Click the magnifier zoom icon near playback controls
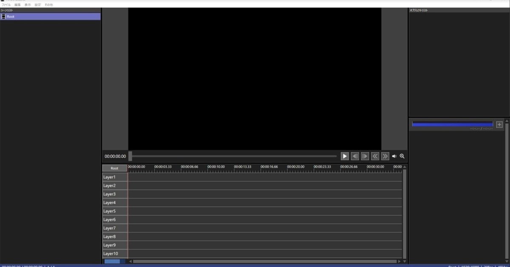Image resolution: width=510 pixels, height=267 pixels. [401, 156]
